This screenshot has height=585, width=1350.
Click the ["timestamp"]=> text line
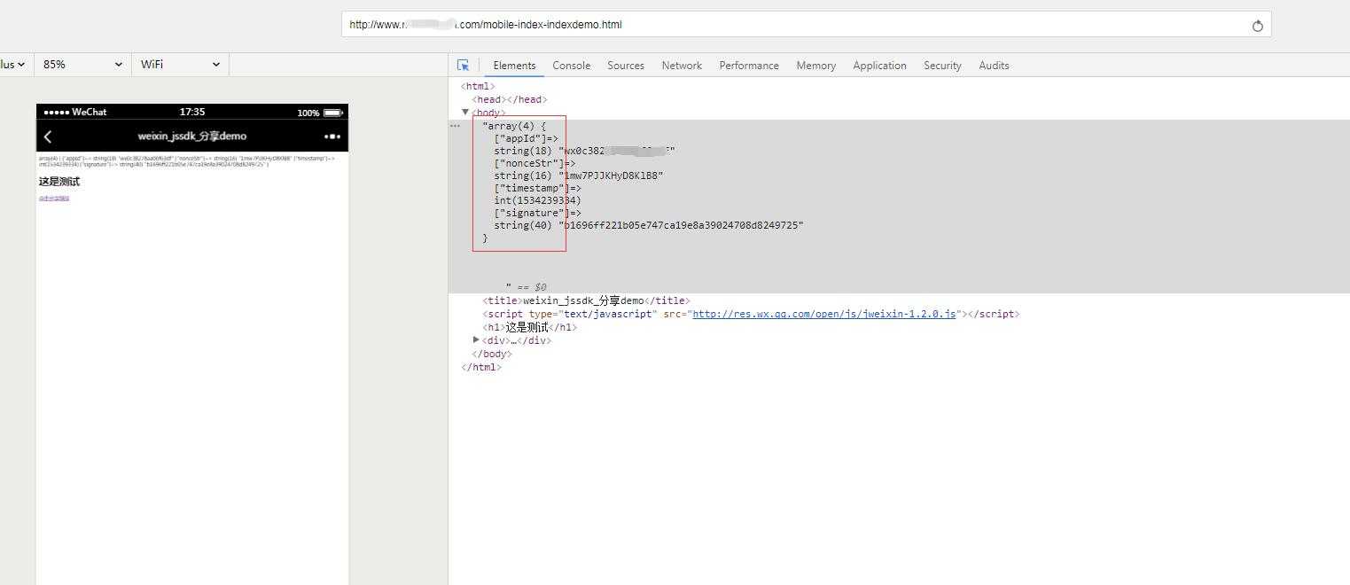point(537,188)
